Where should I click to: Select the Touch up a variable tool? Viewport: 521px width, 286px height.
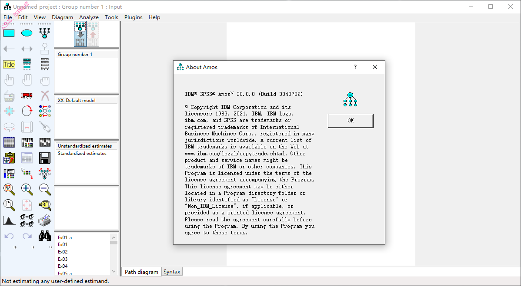tap(45, 127)
